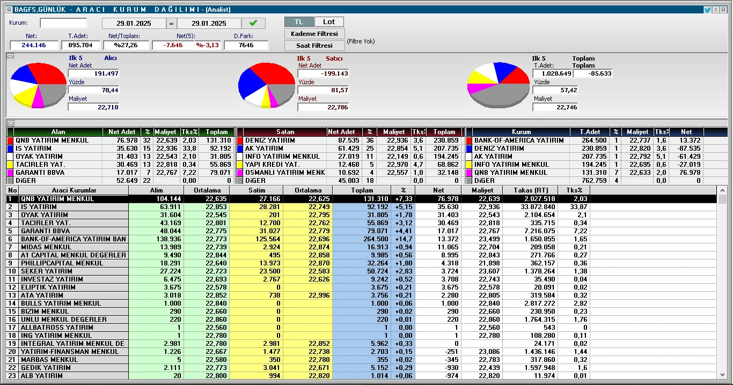Click the Ilk 5 Toplam pie chart
Image resolution: width=733 pixels, height=385 pixels.
coord(498,85)
